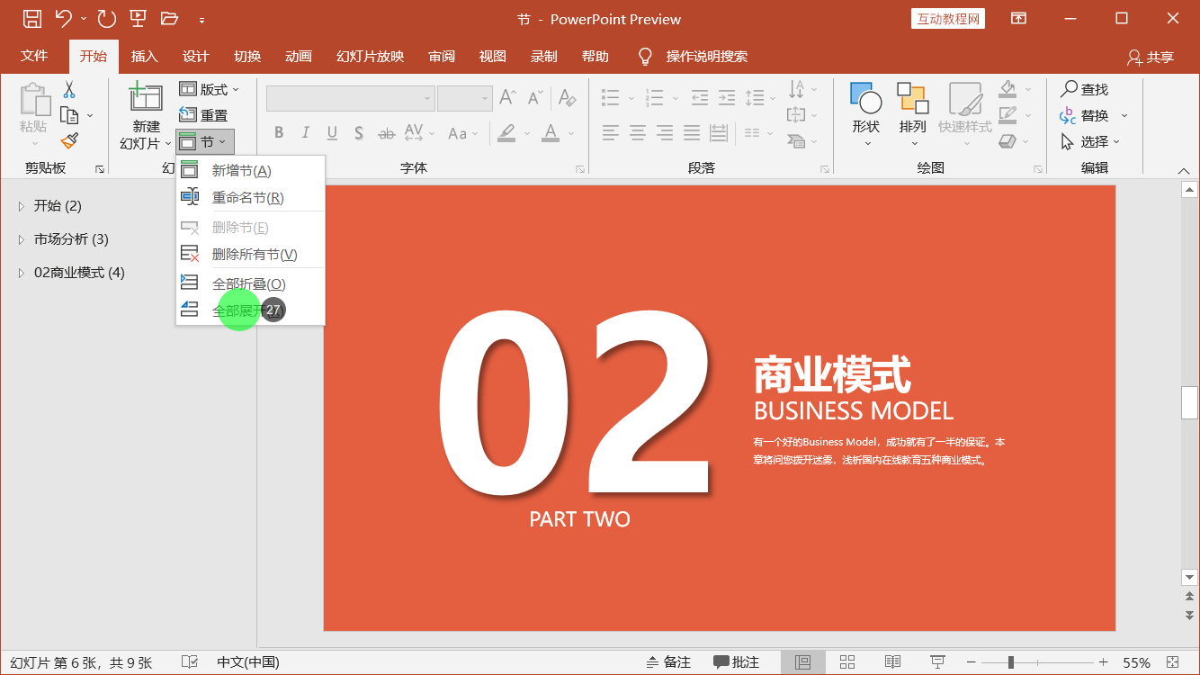
Task: Toggle Bold formatting button
Action: coord(279,133)
